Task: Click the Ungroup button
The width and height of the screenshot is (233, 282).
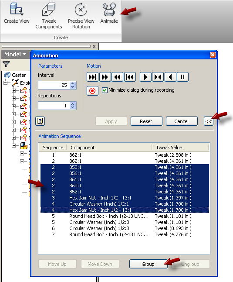Action: [190, 264]
